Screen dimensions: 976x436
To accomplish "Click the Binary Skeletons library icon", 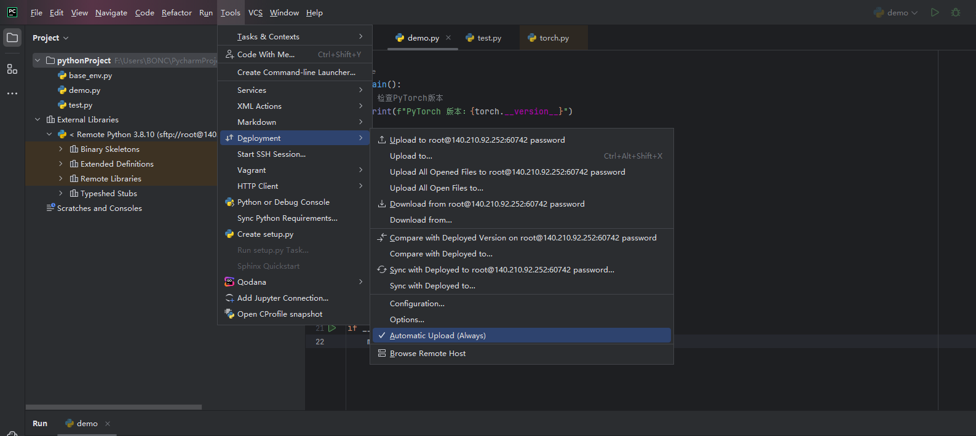I will [74, 149].
